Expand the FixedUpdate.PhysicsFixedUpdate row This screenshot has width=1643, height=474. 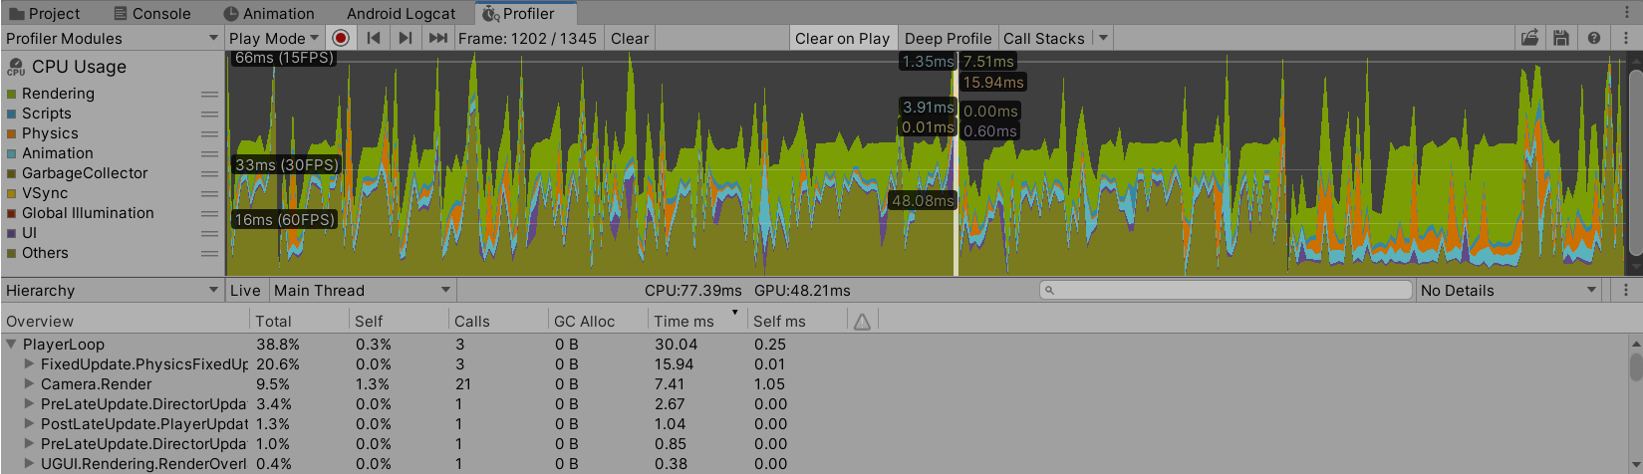pos(29,363)
